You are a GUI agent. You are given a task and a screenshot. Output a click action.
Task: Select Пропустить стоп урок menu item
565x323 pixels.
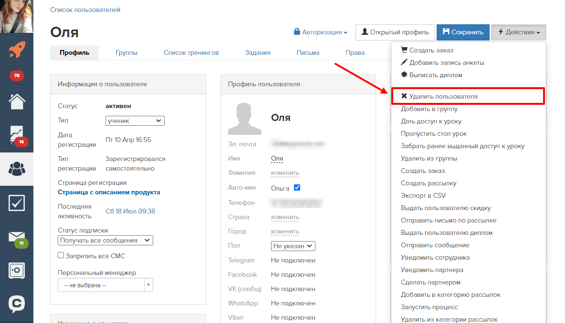click(x=433, y=133)
